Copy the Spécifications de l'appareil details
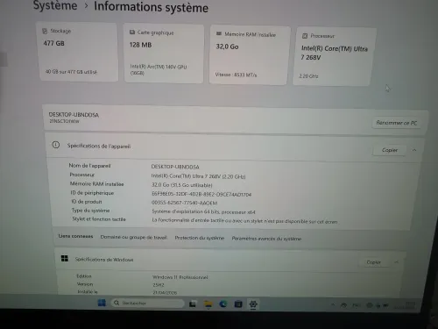Image resolution: width=438 pixels, height=329 pixels. [390, 150]
